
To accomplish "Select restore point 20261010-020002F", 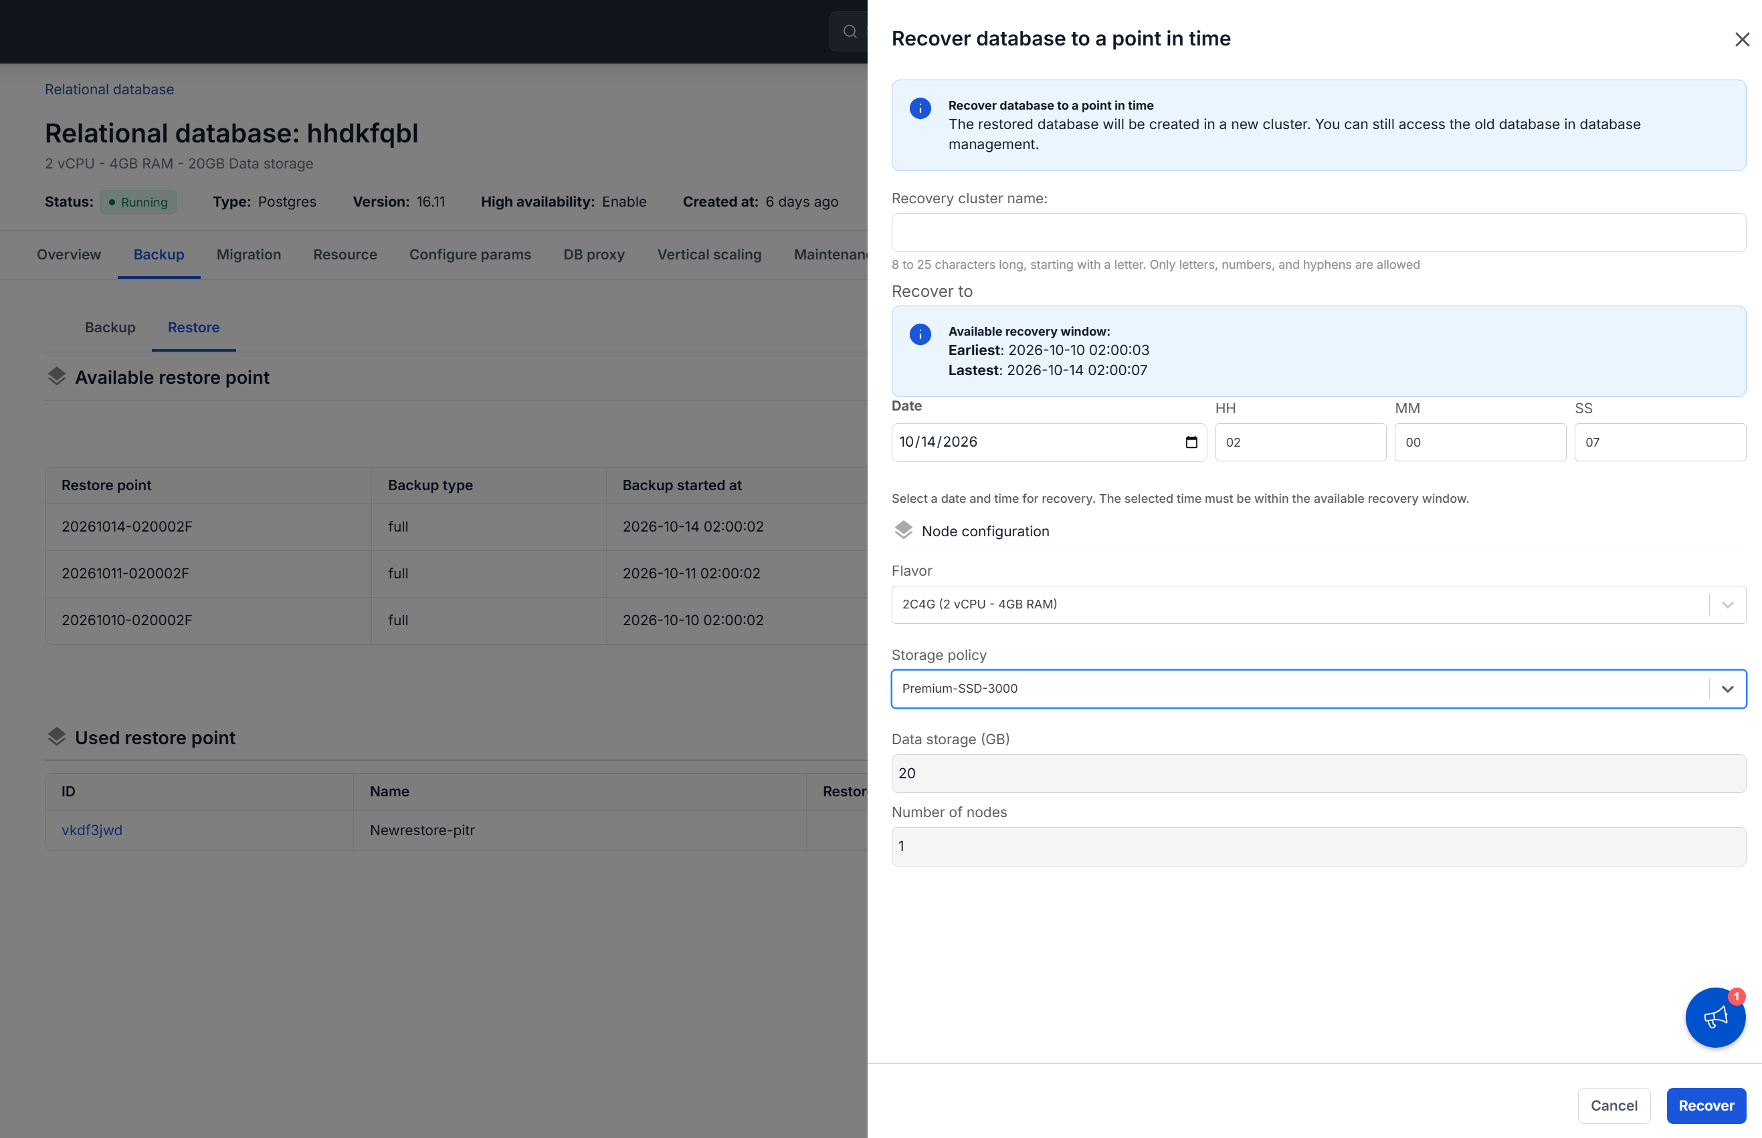I will click(x=126, y=620).
